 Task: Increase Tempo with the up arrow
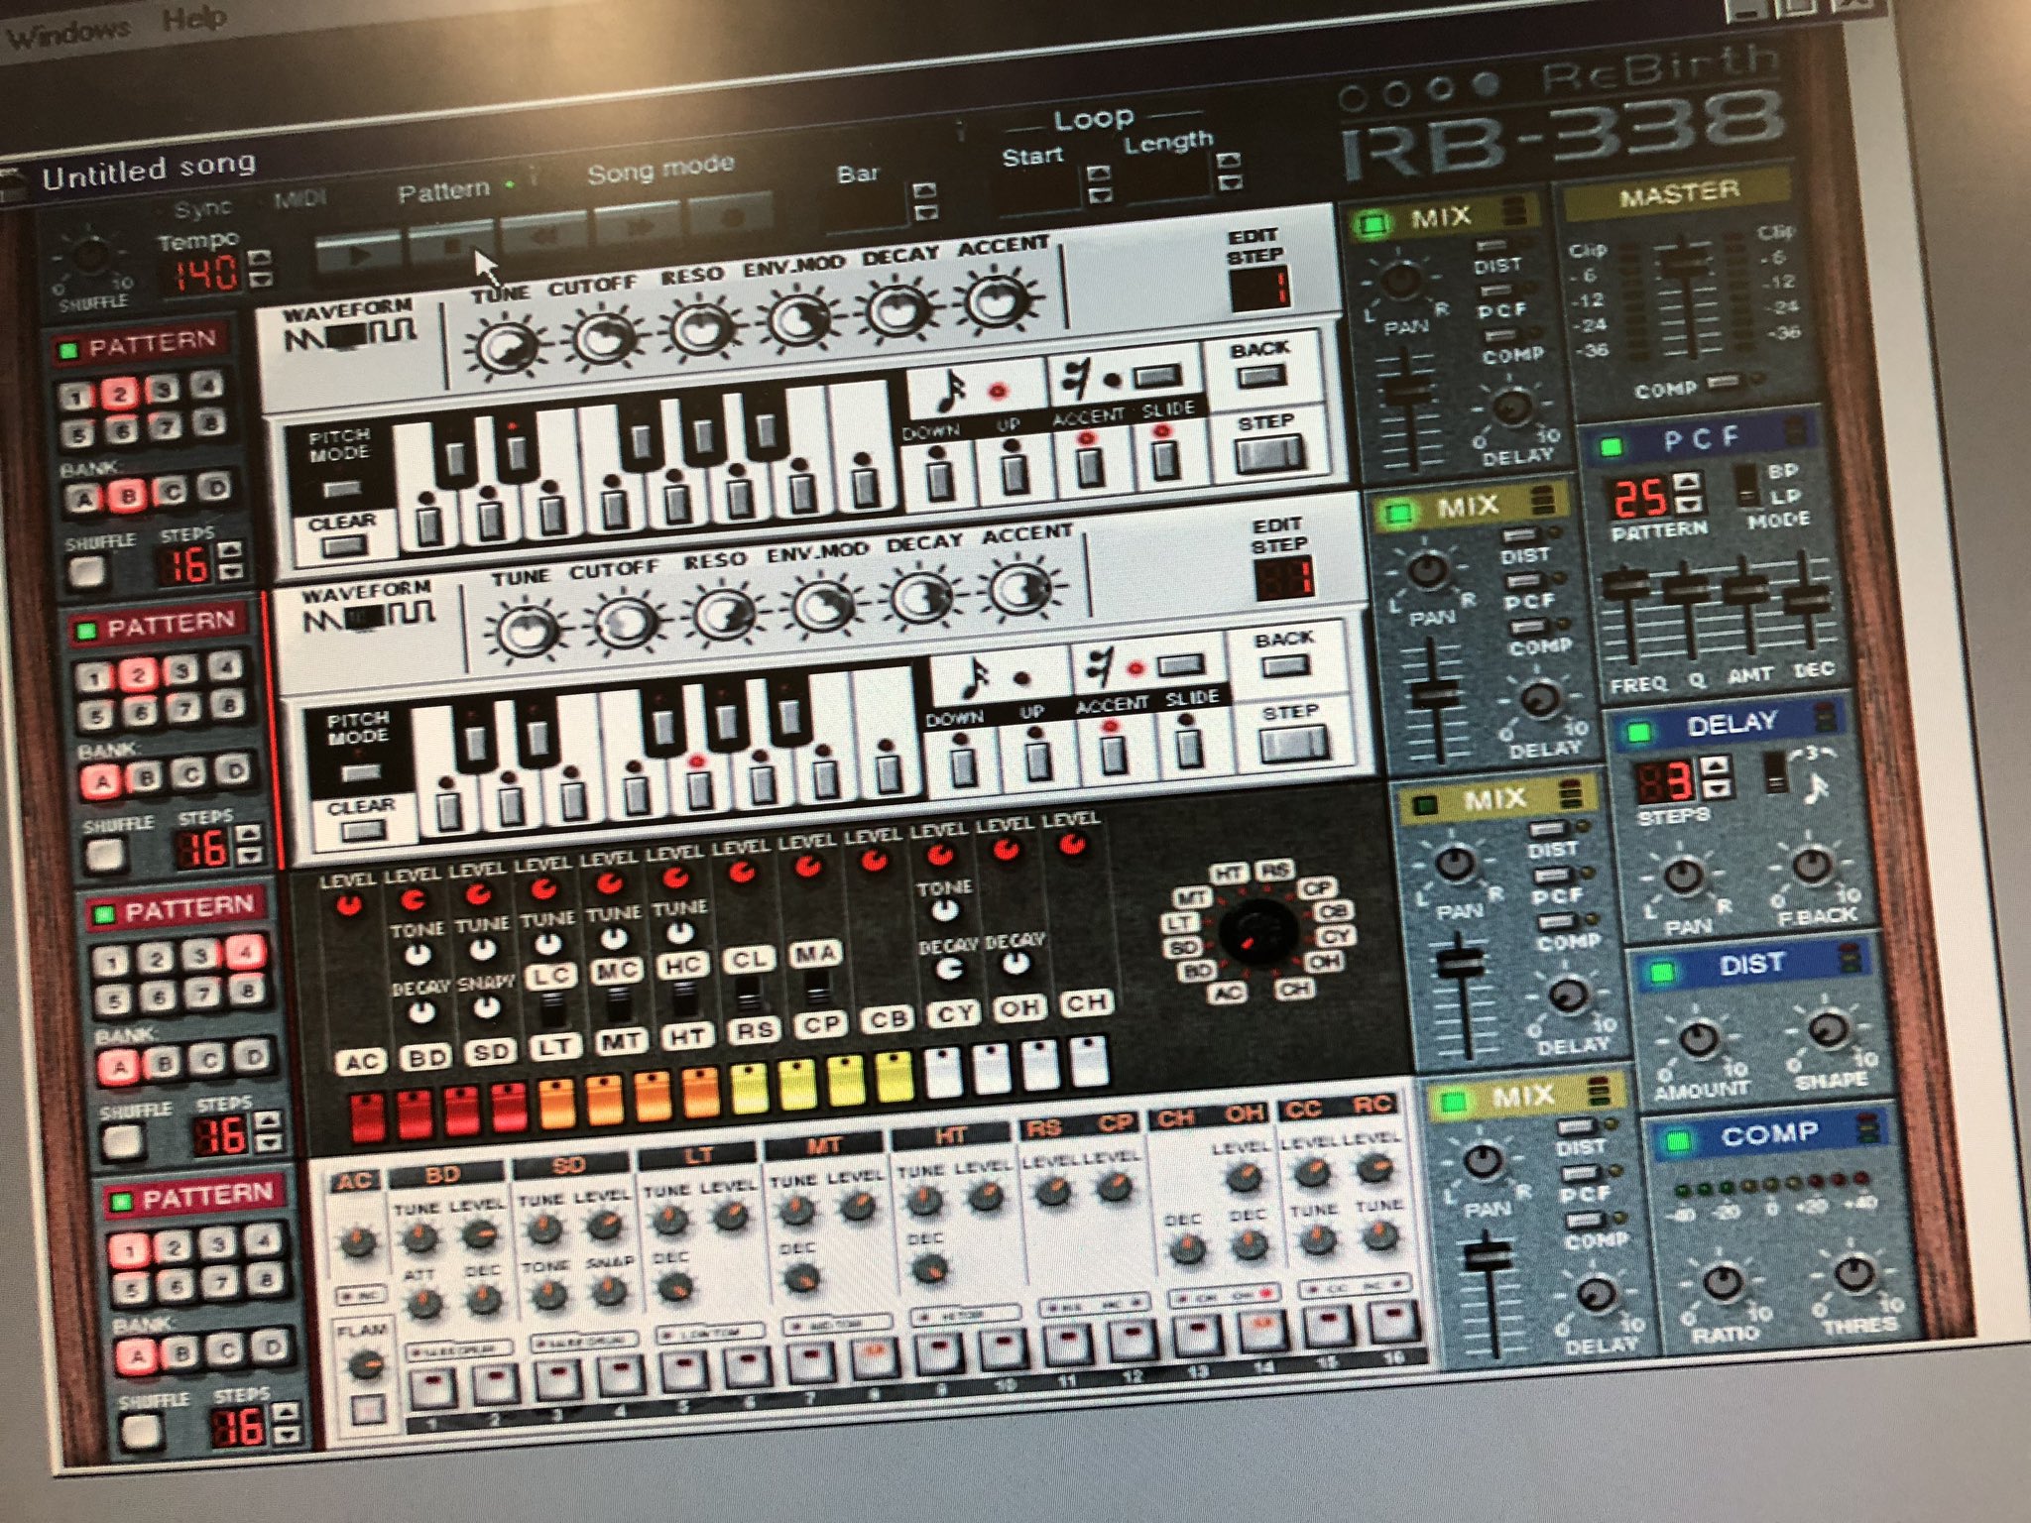pos(260,260)
